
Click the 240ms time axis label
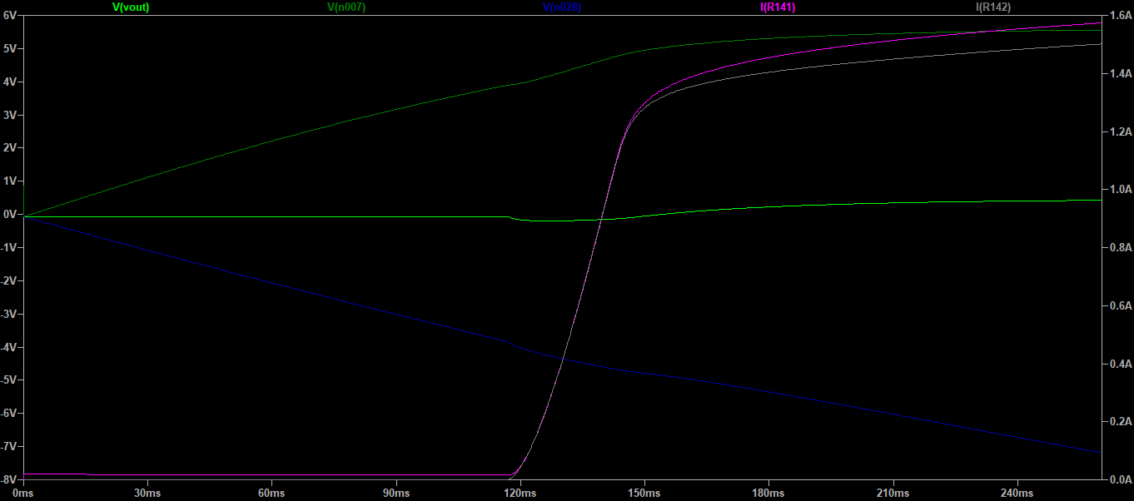point(1017,494)
